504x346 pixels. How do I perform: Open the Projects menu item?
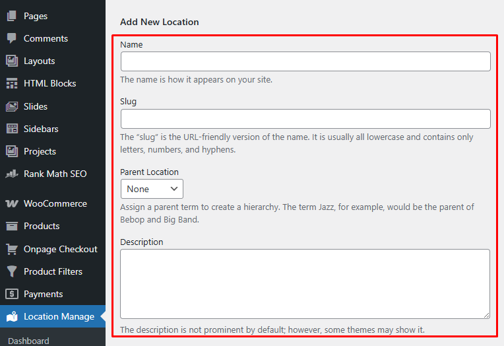(40, 151)
